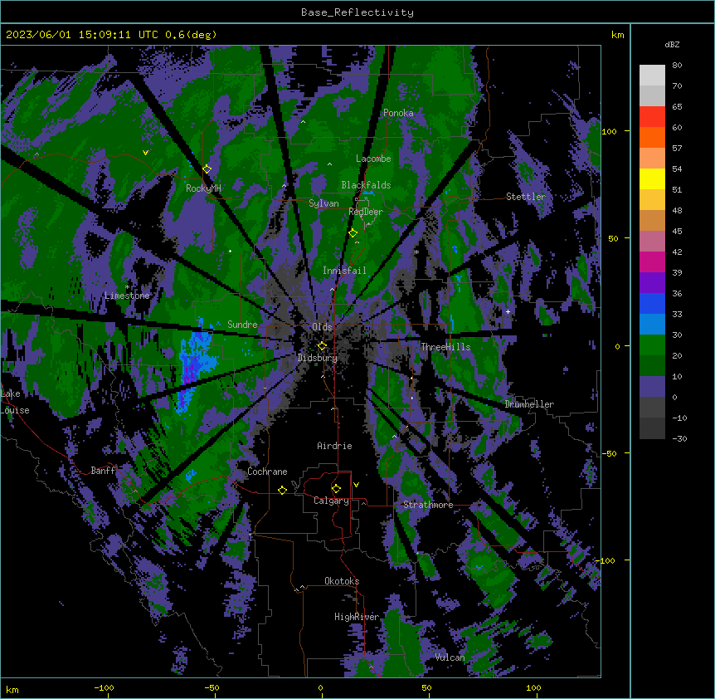Click the Olds label at radar center
The height and width of the screenshot is (699, 715).
(322, 327)
